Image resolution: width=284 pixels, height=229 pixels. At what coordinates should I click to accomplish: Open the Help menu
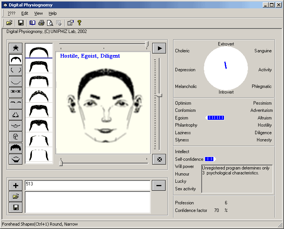(53, 13)
